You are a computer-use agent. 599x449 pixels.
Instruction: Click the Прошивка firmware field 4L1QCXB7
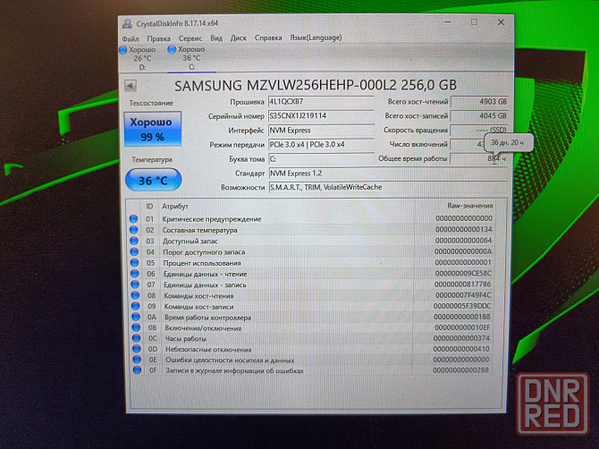tap(321, 102)
